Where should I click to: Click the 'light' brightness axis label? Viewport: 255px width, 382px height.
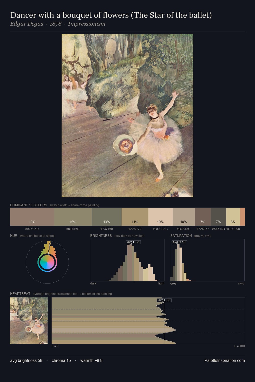click(x=161, y=283)
